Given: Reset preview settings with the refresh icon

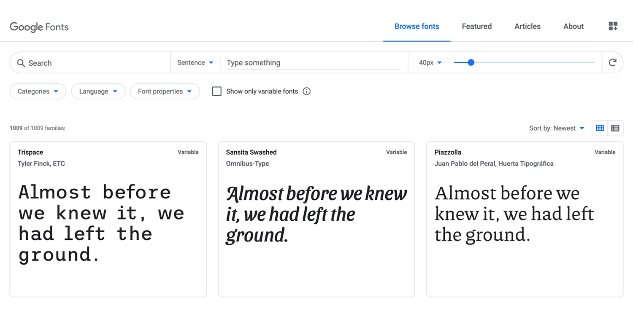Looking at the screenshot, I should tap(613, 63).
